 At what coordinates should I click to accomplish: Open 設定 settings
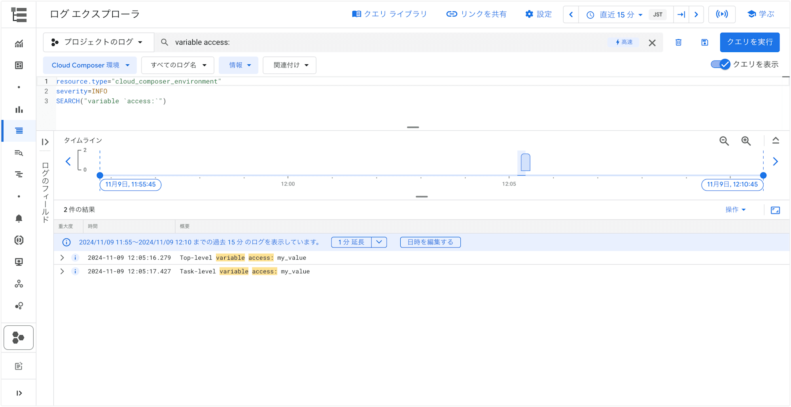click(x=538, y=14)
